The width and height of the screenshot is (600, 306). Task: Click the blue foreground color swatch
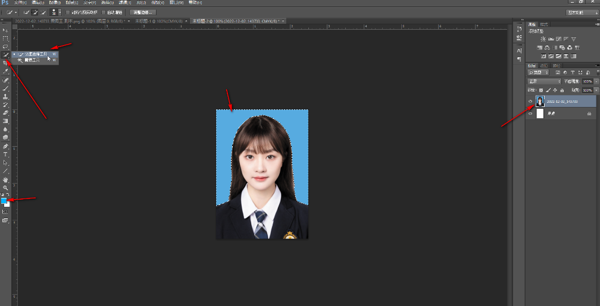4,201
